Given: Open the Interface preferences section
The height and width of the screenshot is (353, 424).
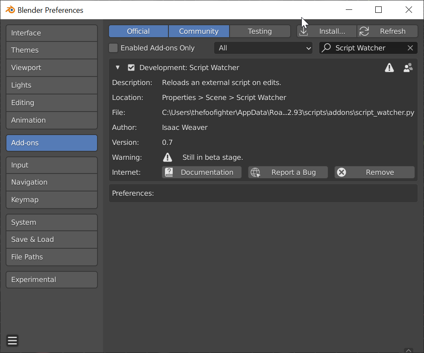Looking at the screenshot, I should tap(52, 33).
